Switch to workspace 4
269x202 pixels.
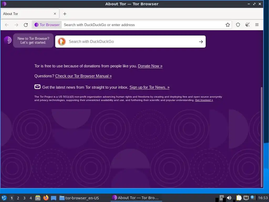pyautogui.click(x=31, y=198)
